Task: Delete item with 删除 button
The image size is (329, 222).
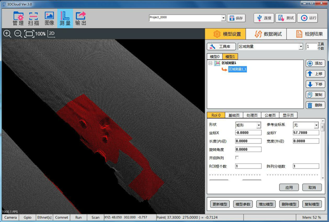Action: [x=315, y=105]
